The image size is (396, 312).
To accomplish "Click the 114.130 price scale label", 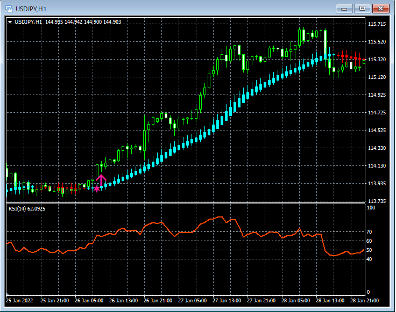I will coord(377,166).
